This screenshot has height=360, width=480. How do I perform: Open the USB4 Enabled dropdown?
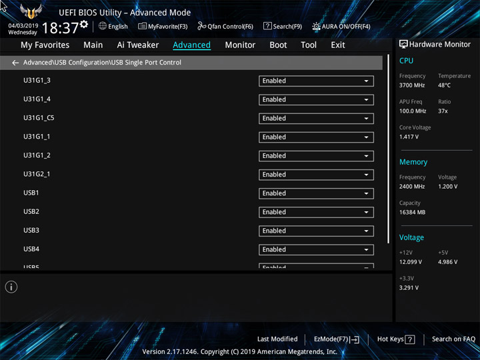coord(316,250)
